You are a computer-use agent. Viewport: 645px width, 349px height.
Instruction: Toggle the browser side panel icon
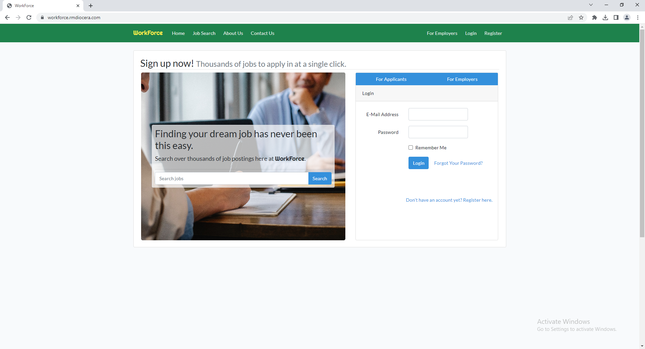pyautogui.click(x=616, y=17)
